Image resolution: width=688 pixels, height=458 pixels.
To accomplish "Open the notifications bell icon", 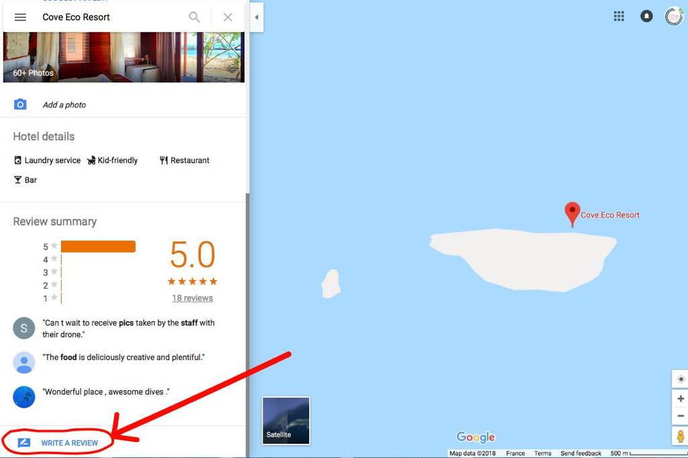I will tap(646, 15).
